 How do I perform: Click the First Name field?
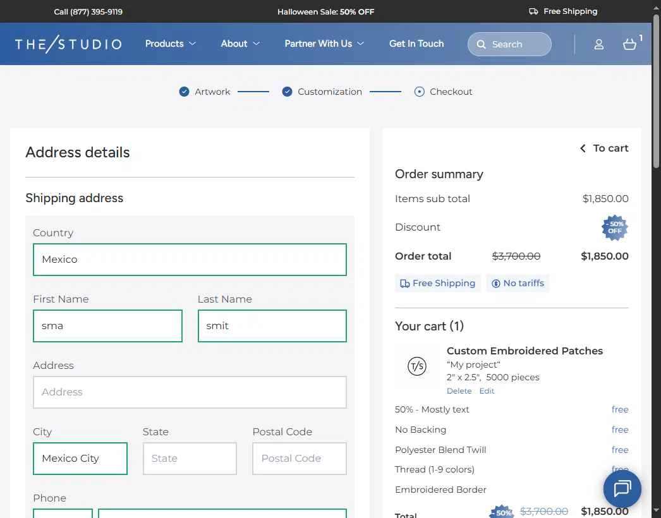[x=107, y=326]
